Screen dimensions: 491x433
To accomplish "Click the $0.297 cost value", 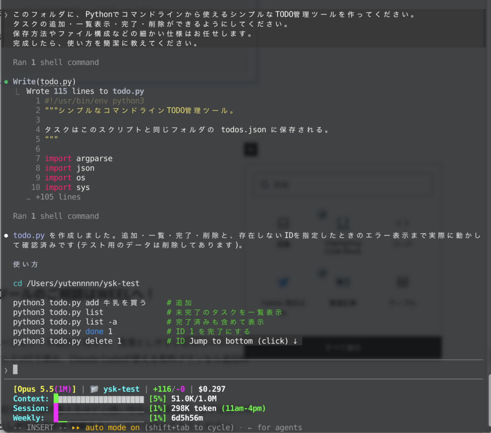I will [x=212, y=389].
